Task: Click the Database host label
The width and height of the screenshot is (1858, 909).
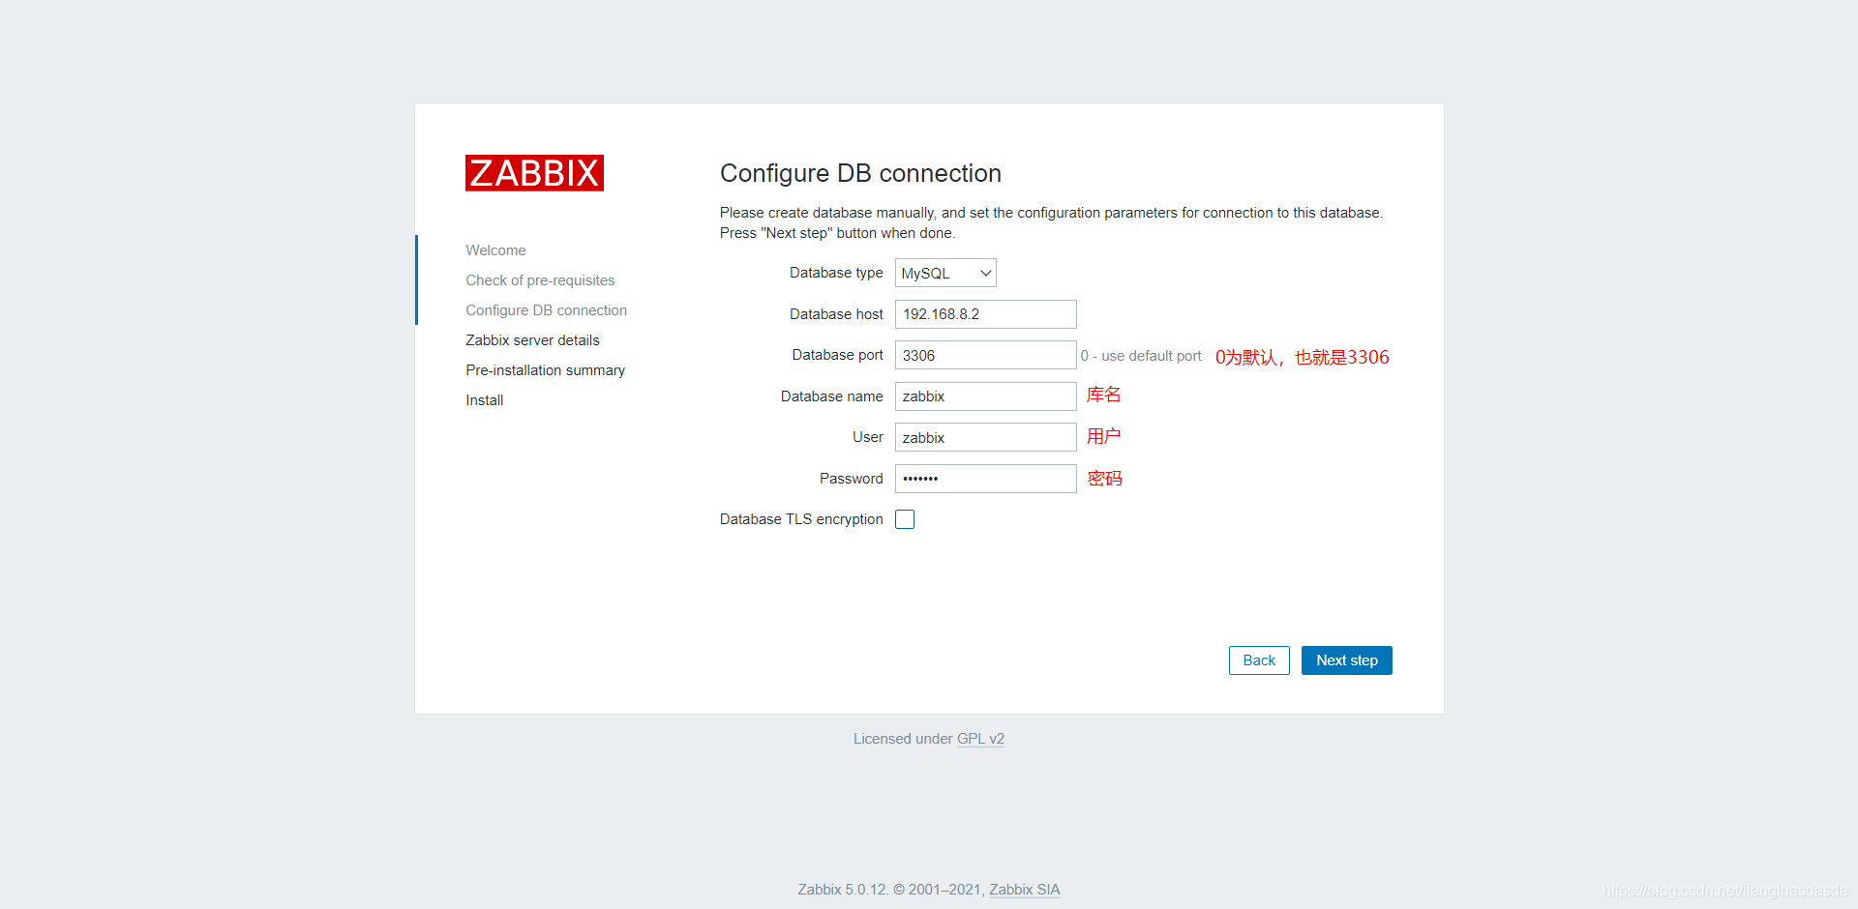Action: pos(836,314)
